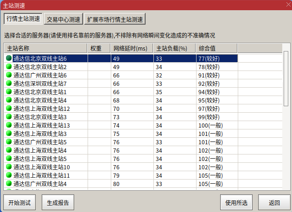Click green status icon of 通达信上海双线主站13
Screen dimensions: 292x212
(x=9, y=125)
